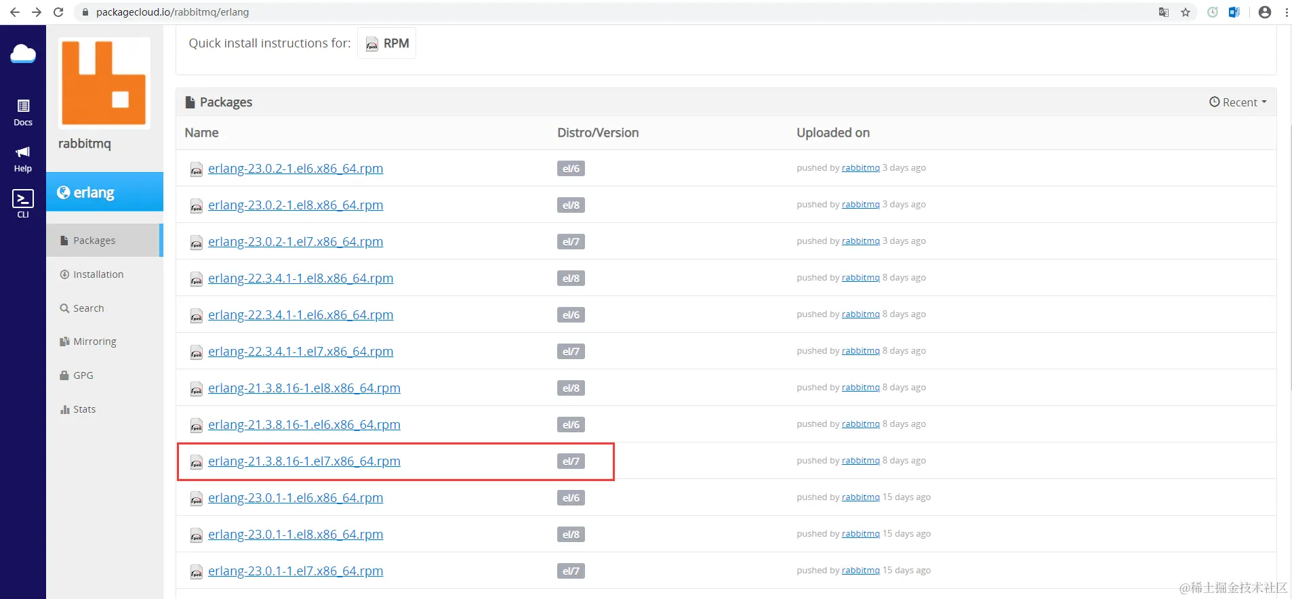Open erlang-23.0.2-1.el6.x86_64.rpm link
The height and width of the screenshot is (599, 1292).
296,169
